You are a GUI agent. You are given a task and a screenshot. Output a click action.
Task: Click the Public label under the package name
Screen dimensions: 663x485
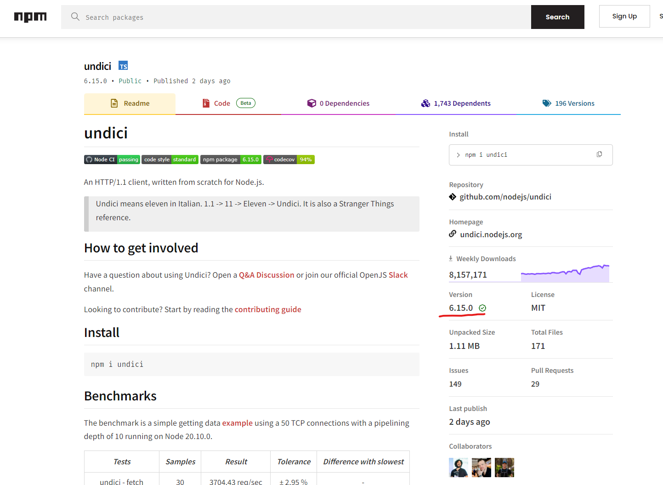130,81
